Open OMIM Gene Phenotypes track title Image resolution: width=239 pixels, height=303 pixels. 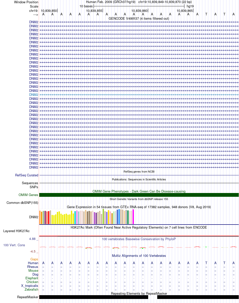[139, 191]
